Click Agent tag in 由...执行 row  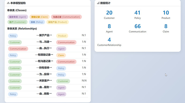pyautogui.click(x=61, y=49)
